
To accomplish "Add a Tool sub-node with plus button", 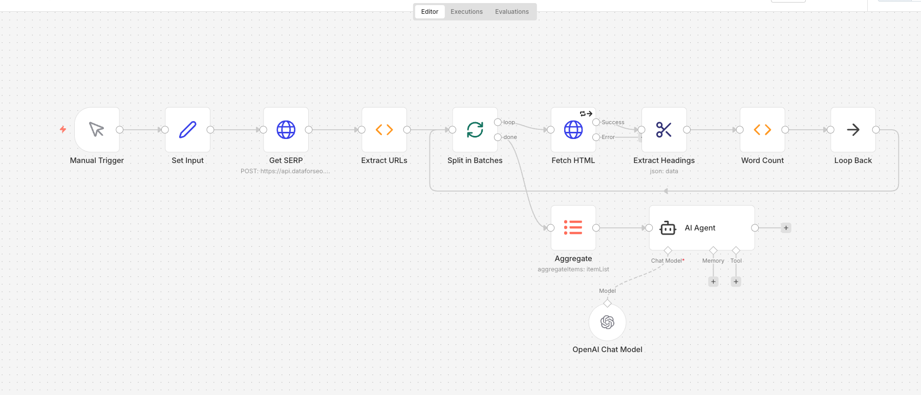I will [x=736, y=282].
